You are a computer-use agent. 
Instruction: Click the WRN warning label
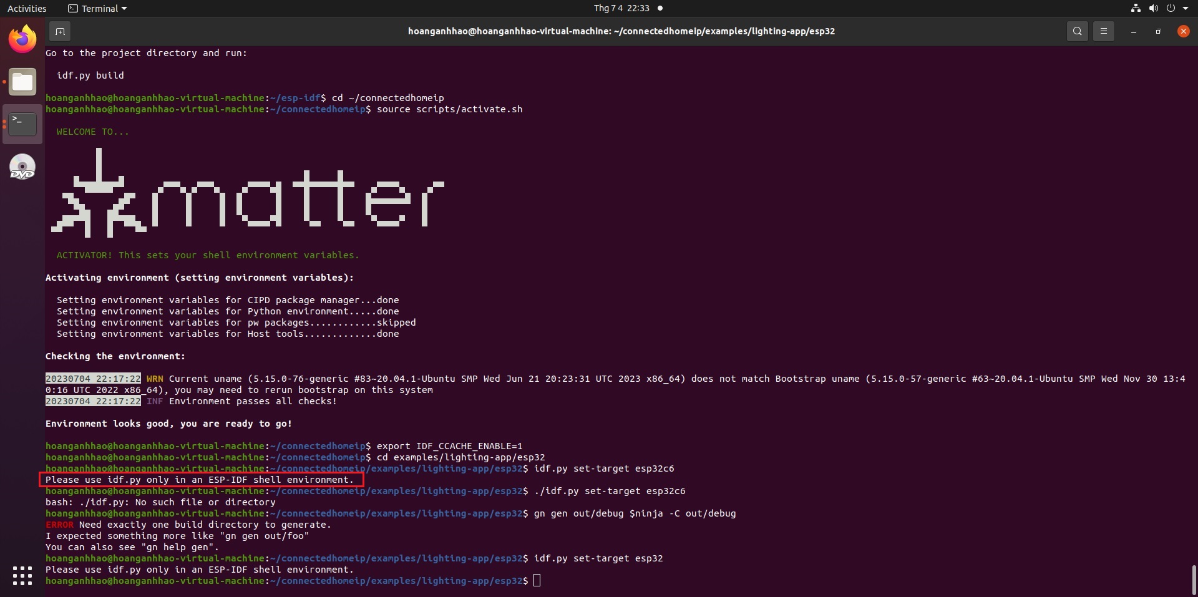[x=155, y=379]
